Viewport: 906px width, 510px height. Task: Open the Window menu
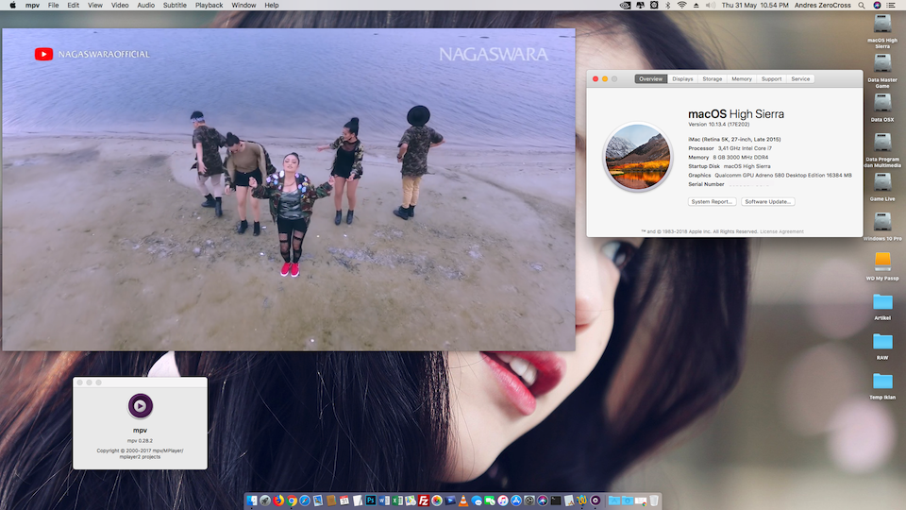[243, 6]
